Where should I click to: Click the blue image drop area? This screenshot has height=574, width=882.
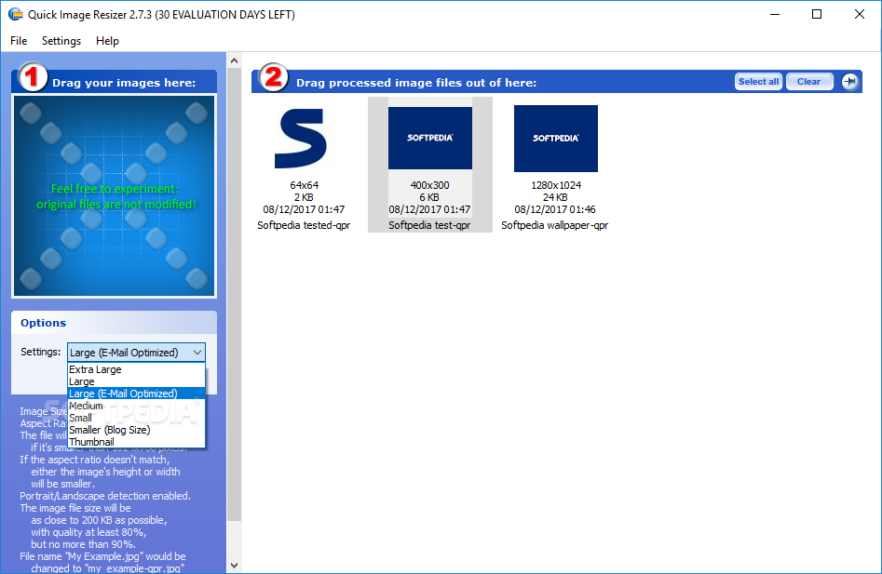tap(115, 195)
